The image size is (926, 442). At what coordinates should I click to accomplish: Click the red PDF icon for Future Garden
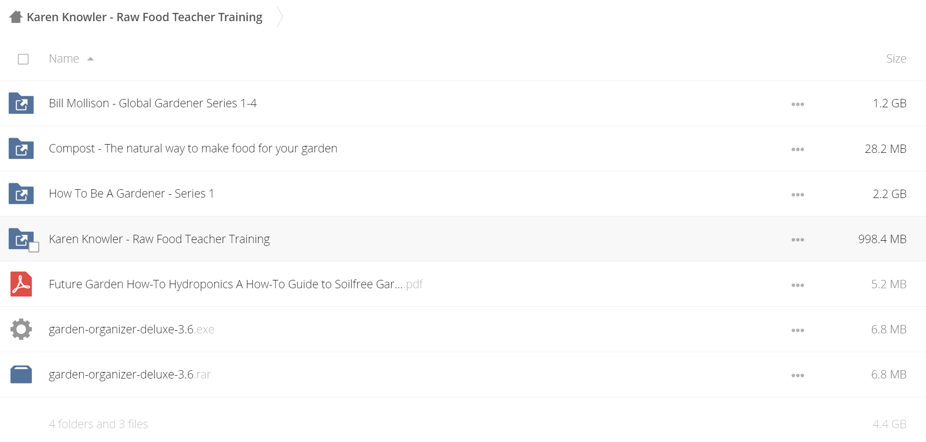tap(21, 284)
